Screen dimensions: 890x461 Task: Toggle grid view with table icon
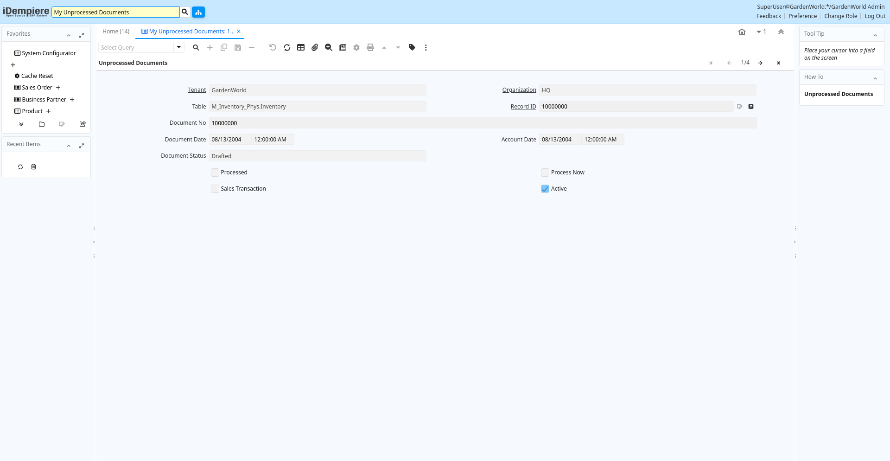click(301, 47)
